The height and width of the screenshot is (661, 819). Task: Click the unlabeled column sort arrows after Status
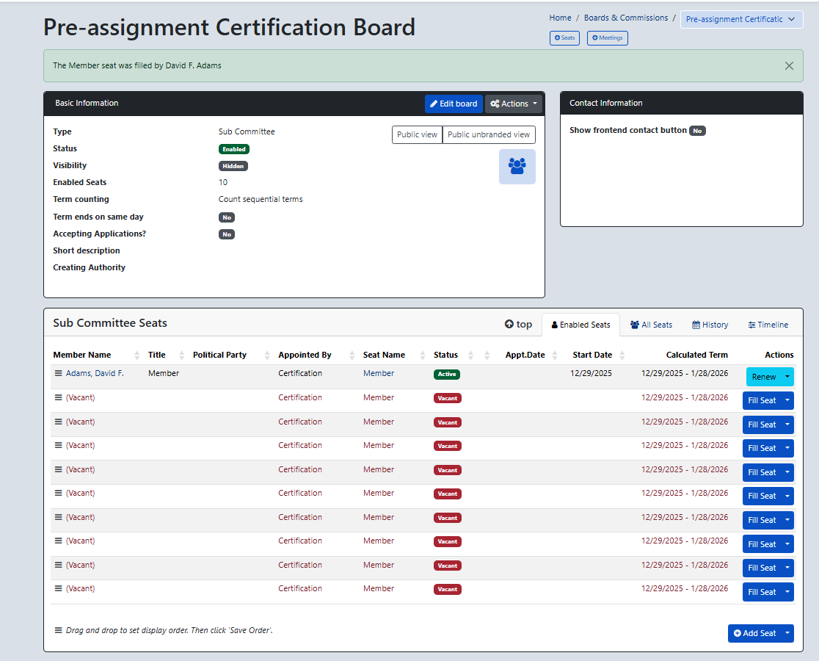click(487, 355)
